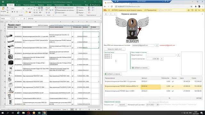Open 1C notifications bell
The width and height of the screenshot is (205, 115).
pyautogui.click(x=189, y=10)
